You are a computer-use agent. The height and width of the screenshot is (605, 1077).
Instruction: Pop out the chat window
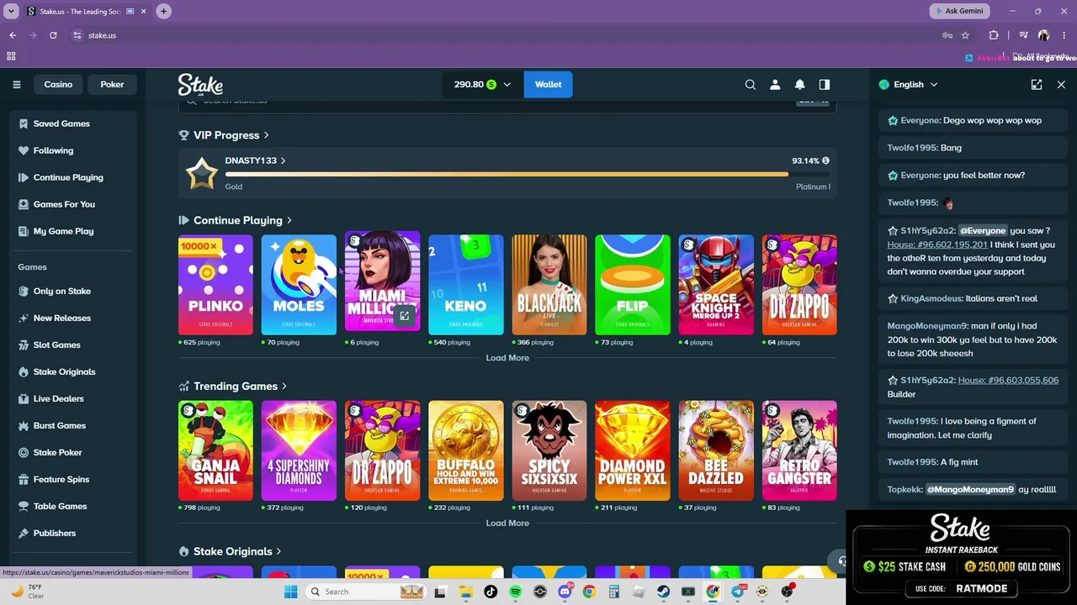click(x=1037, y=84)
